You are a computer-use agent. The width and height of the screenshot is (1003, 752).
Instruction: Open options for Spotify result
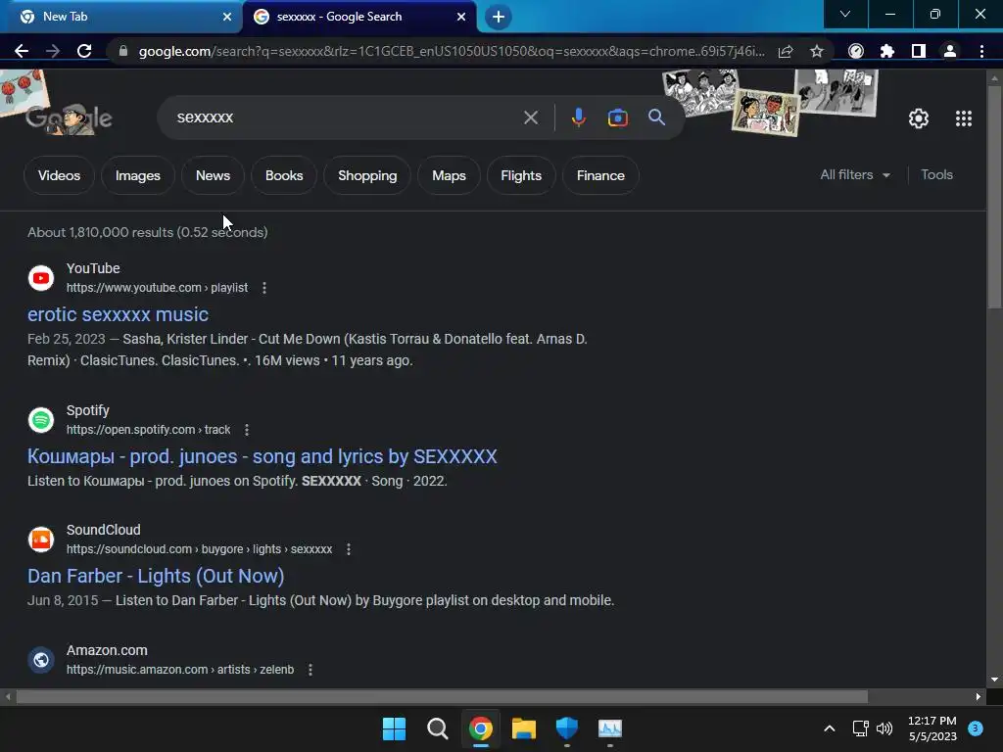pos(247,430)
